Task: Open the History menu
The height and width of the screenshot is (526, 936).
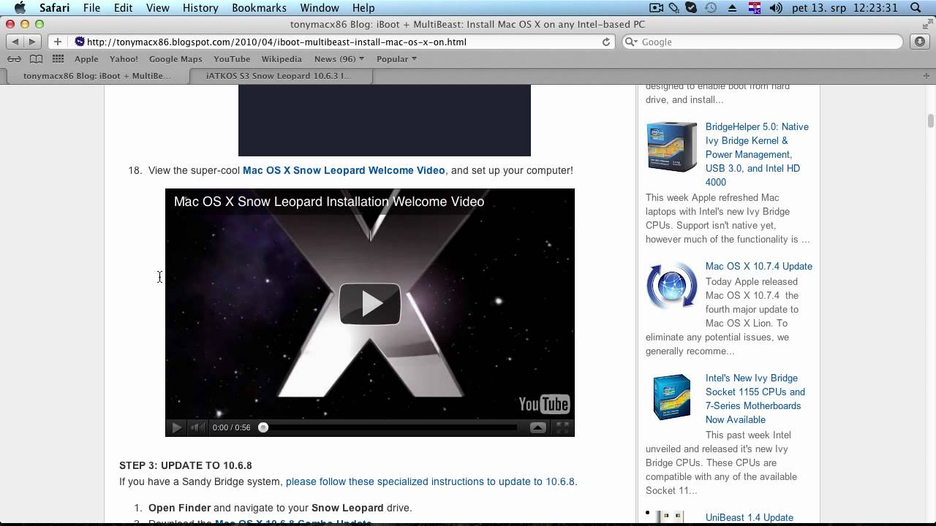Action: [x=200, y=8]
